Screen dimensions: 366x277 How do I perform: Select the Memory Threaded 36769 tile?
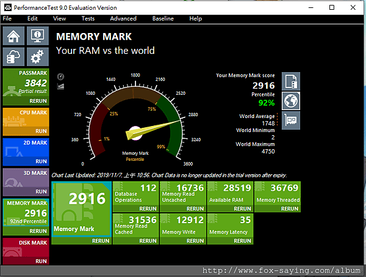278,193
